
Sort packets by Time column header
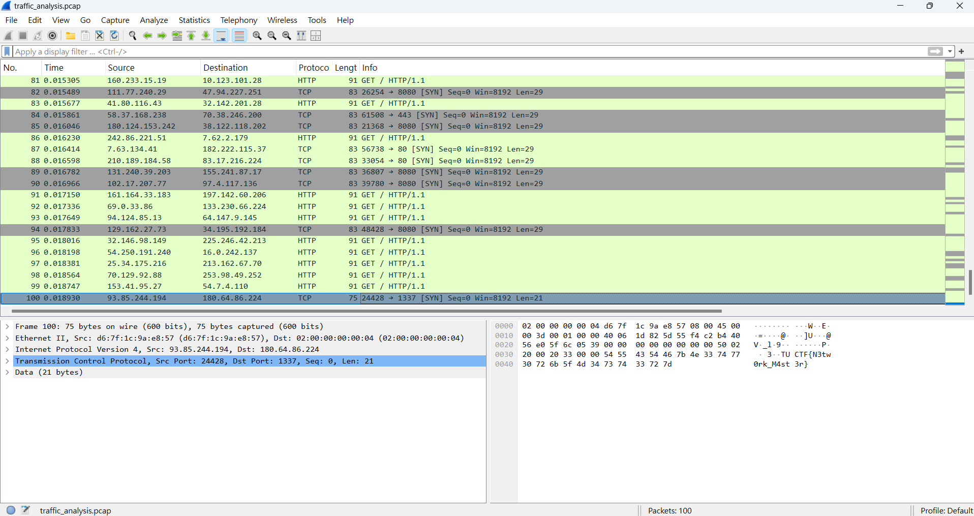pyautogui.click(x=73, y=68)
